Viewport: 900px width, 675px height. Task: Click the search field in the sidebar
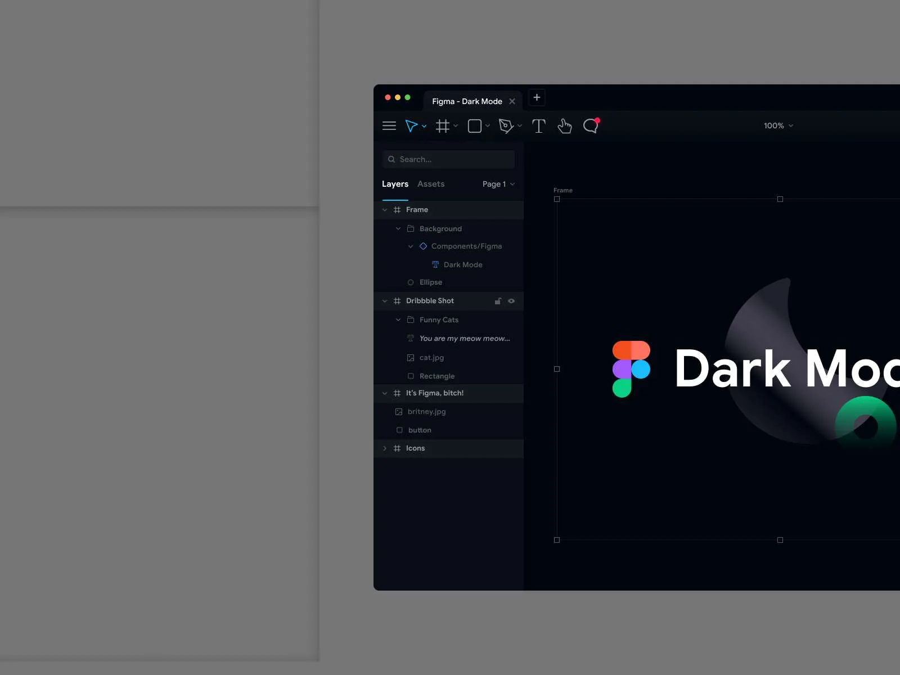[x=448, y=159]
